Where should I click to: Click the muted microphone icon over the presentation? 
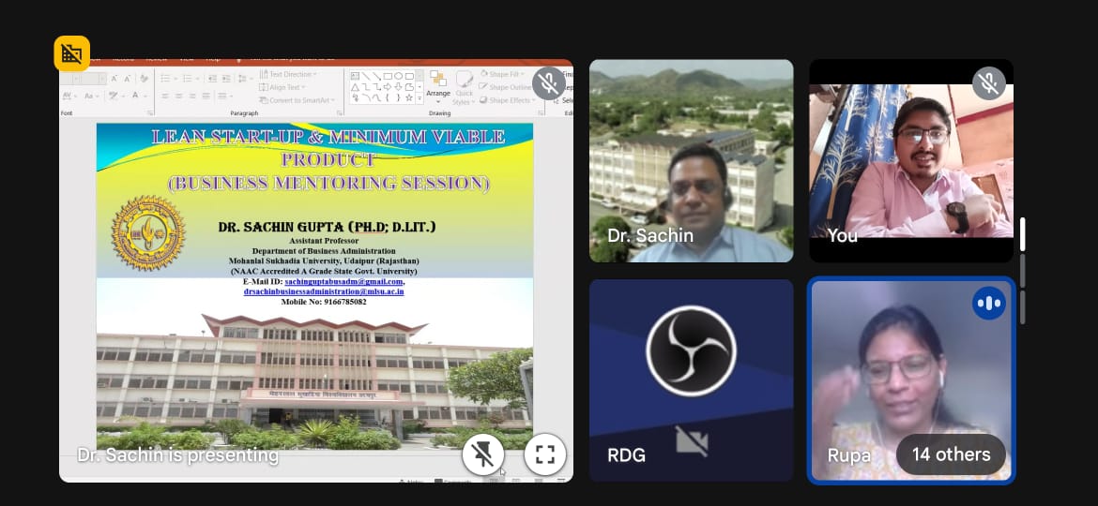[549, 84]
